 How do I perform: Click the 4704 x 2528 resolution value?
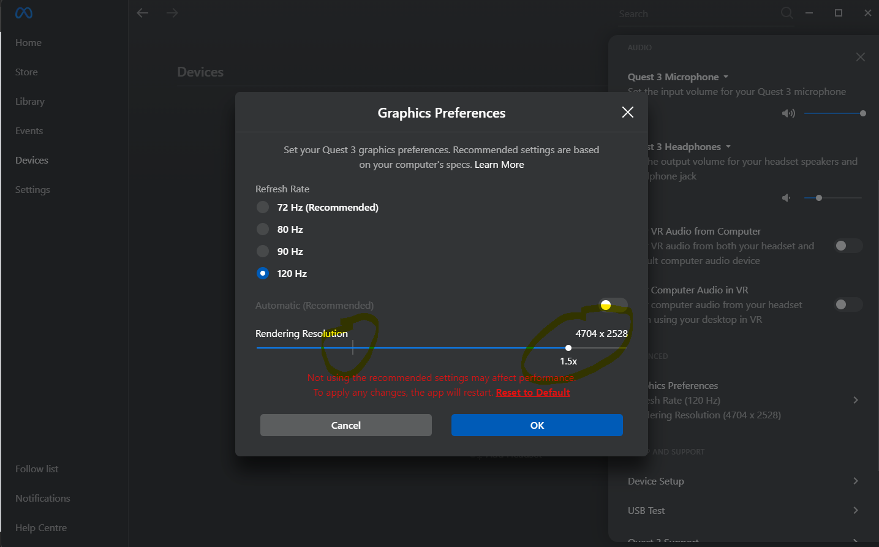click(x=602, y=333)
